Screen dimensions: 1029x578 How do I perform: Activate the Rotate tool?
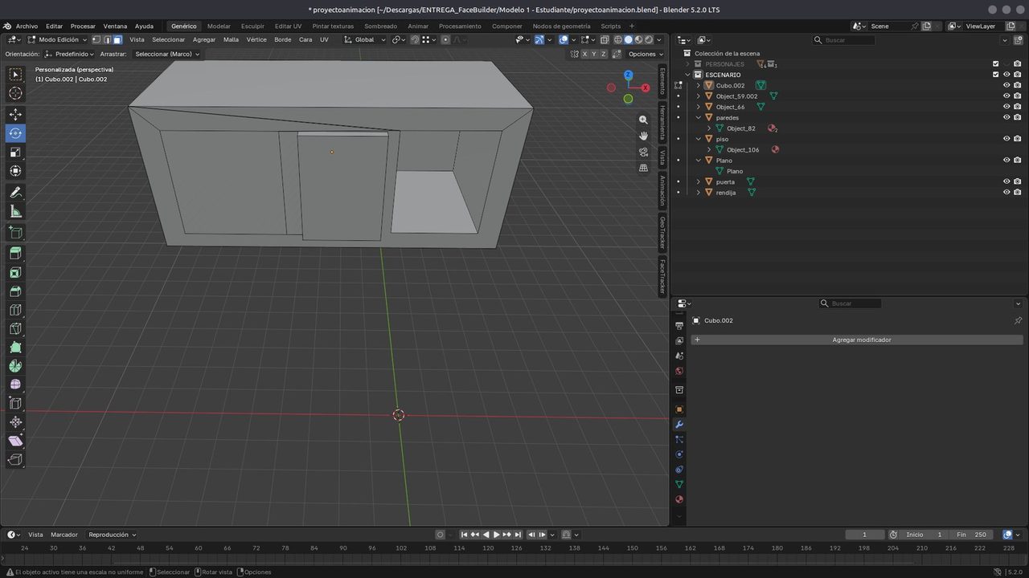pos(15,133)
